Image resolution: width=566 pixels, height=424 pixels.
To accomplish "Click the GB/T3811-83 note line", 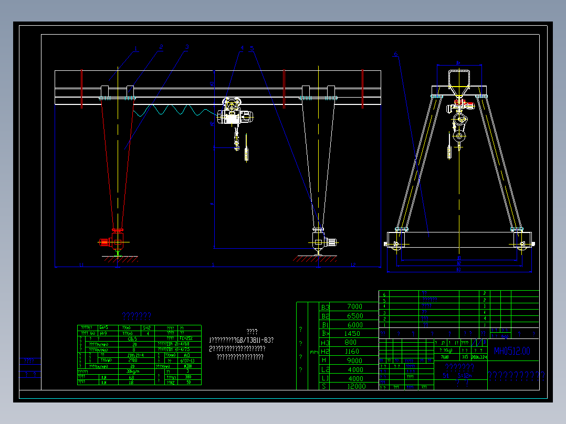I will point(241,340).
